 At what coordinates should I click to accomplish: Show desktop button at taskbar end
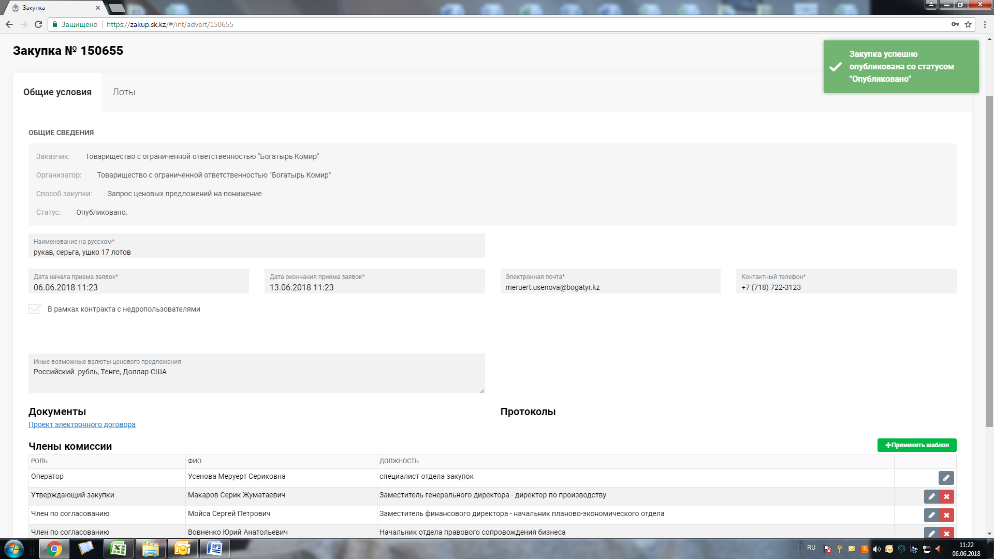tap(989, 549)
